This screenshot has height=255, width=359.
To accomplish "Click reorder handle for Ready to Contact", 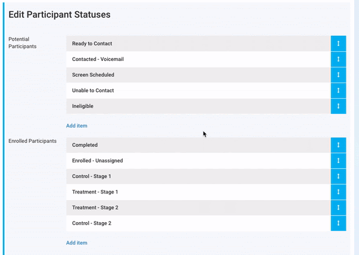I will (338, 44).
